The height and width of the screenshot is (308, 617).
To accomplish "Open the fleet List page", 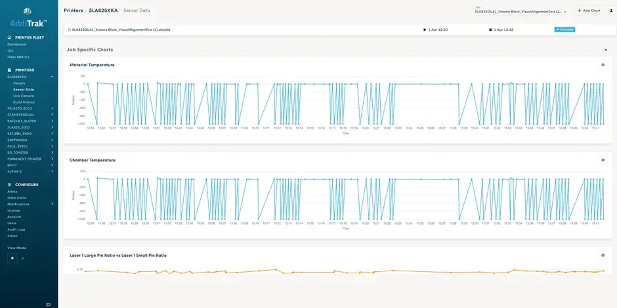I will coord(11,50).
